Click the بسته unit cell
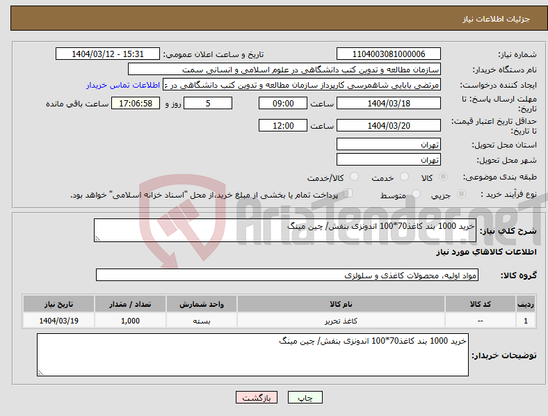 [x=202, y=321]
